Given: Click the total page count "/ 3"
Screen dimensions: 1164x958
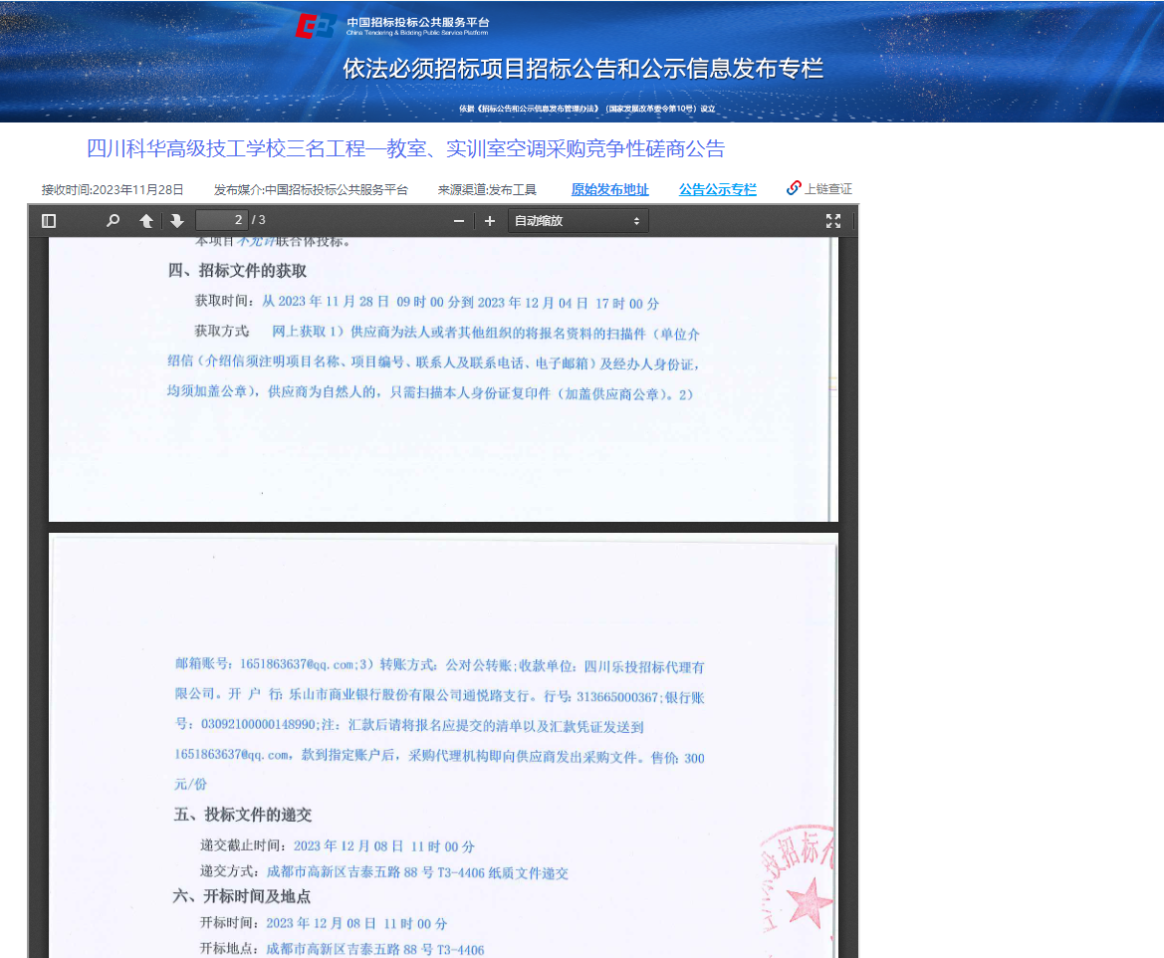Looking at the screenshot, I should tap(258, 220).
